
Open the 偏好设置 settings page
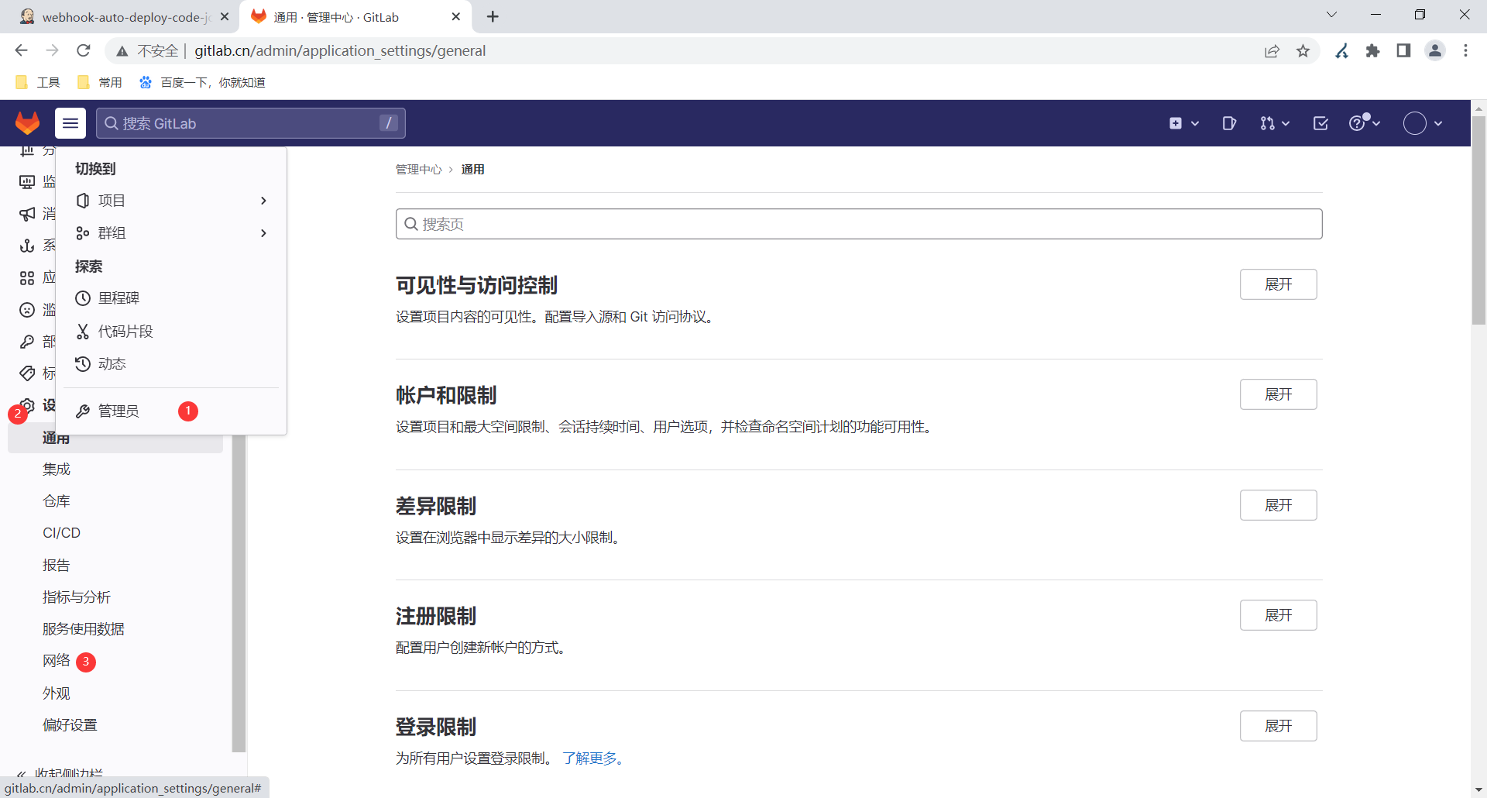pos(70,725)
